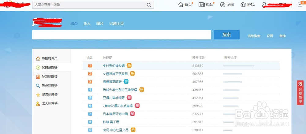Click the magnifier icon in top search bar
The image size is (306, 134).
149,5
